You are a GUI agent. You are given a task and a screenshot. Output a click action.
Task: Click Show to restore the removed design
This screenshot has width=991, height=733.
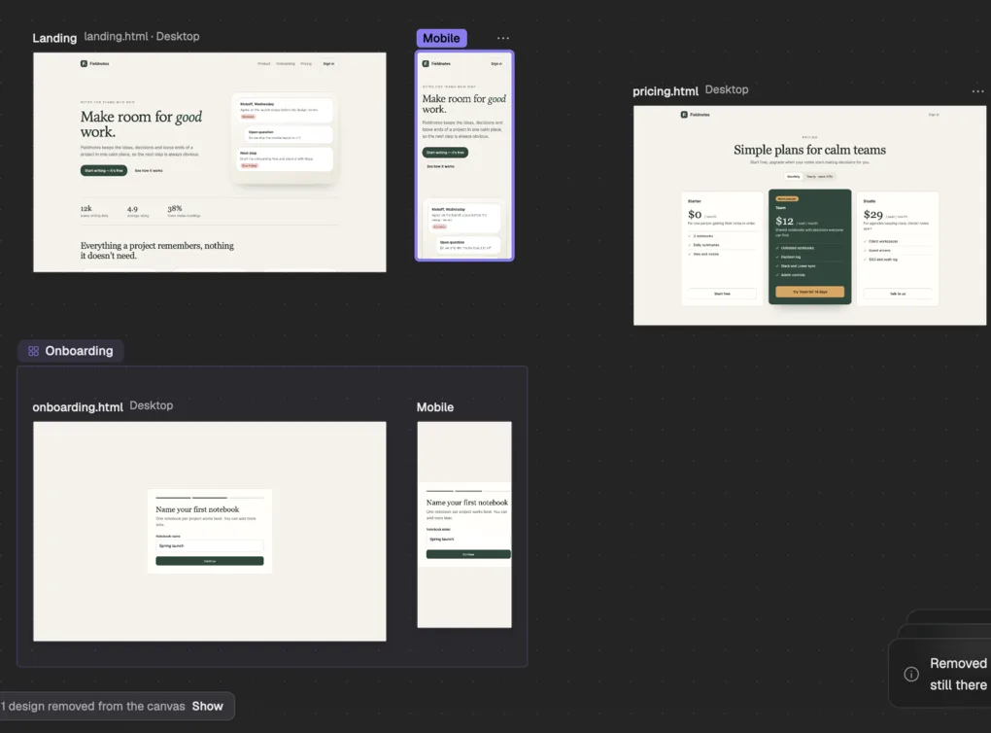(x=207, y=707)
